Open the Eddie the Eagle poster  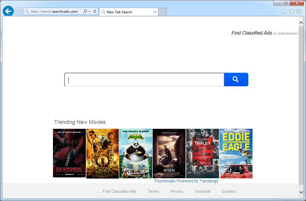coord(236,153)
